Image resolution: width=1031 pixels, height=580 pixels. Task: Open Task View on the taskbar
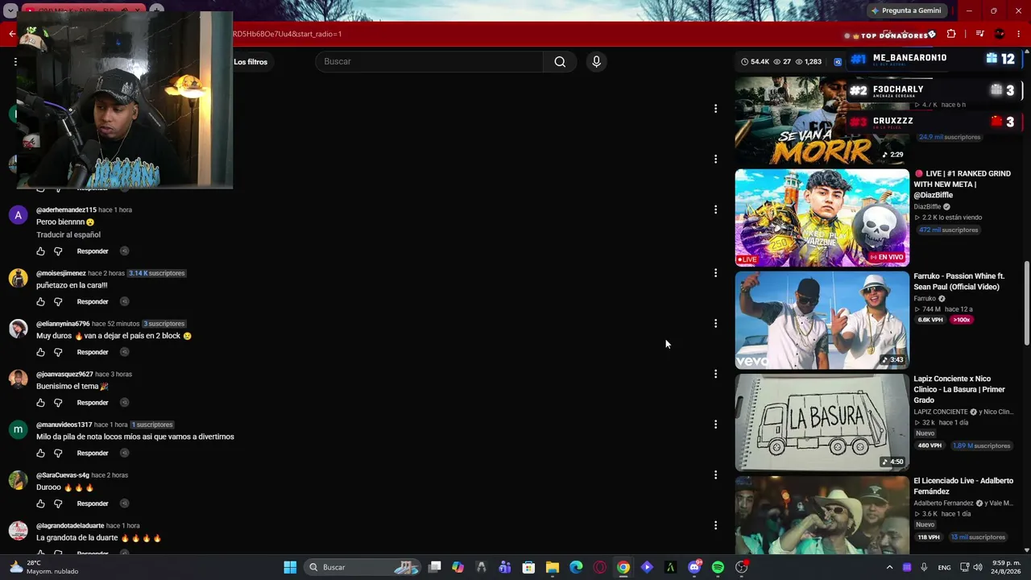[x=434, y=567]
